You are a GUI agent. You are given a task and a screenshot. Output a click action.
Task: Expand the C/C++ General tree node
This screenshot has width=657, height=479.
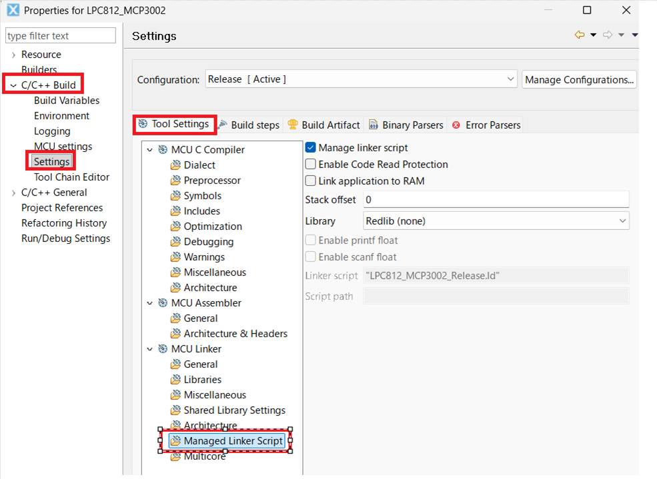(13, 193)
